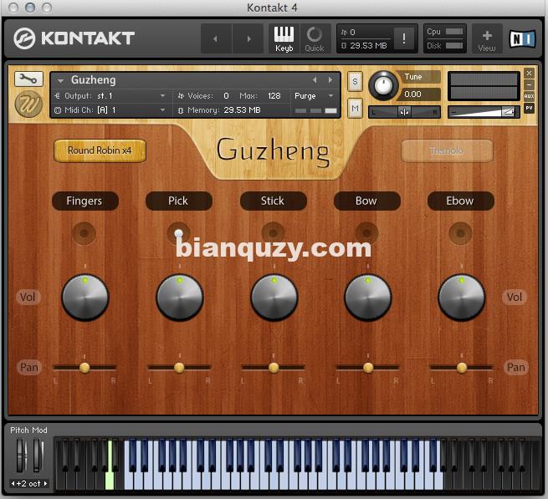Go to previous browser item with left arrow
This screenshot has width=548, height=499.
point(216,38)
